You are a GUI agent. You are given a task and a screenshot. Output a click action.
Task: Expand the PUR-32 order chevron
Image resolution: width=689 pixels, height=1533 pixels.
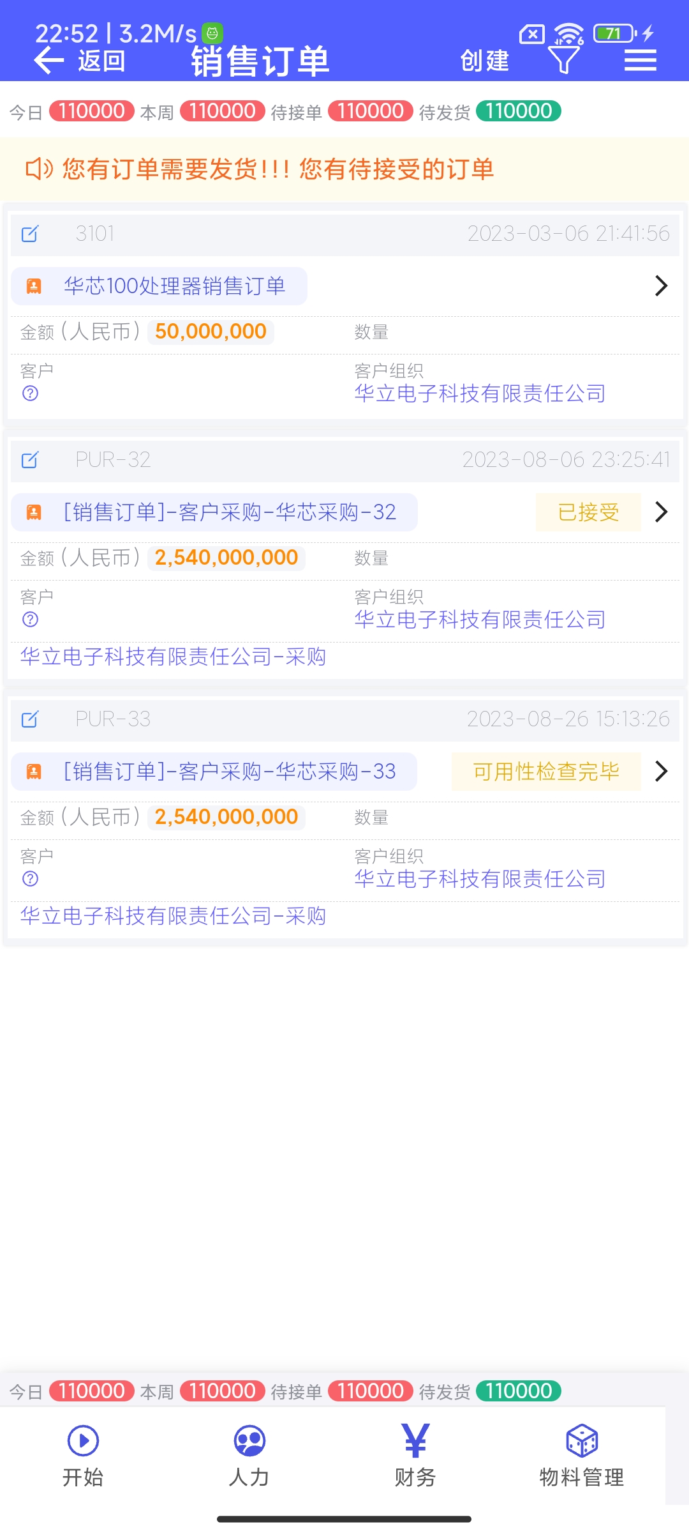tap(661, 512)
